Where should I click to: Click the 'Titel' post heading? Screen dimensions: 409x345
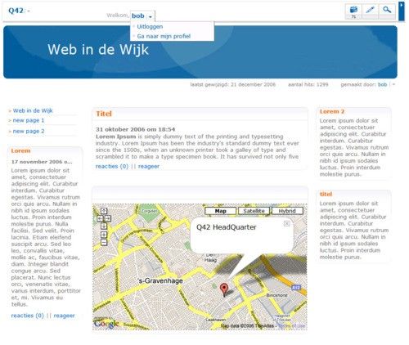104,114
